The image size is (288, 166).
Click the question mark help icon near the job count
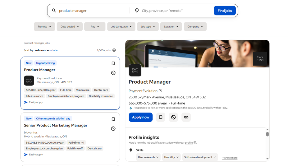click(114, 50)
